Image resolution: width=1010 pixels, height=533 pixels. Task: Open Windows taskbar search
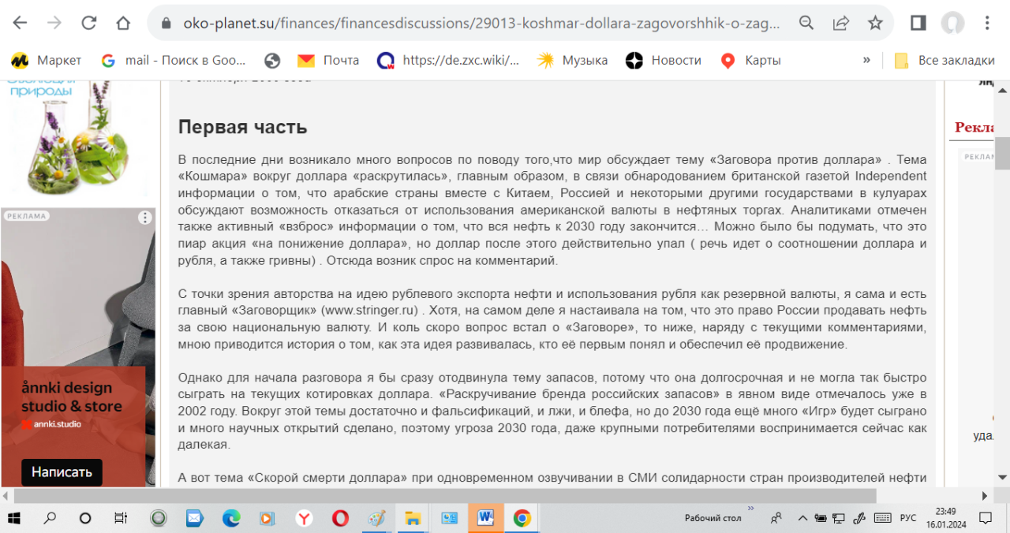50,518
